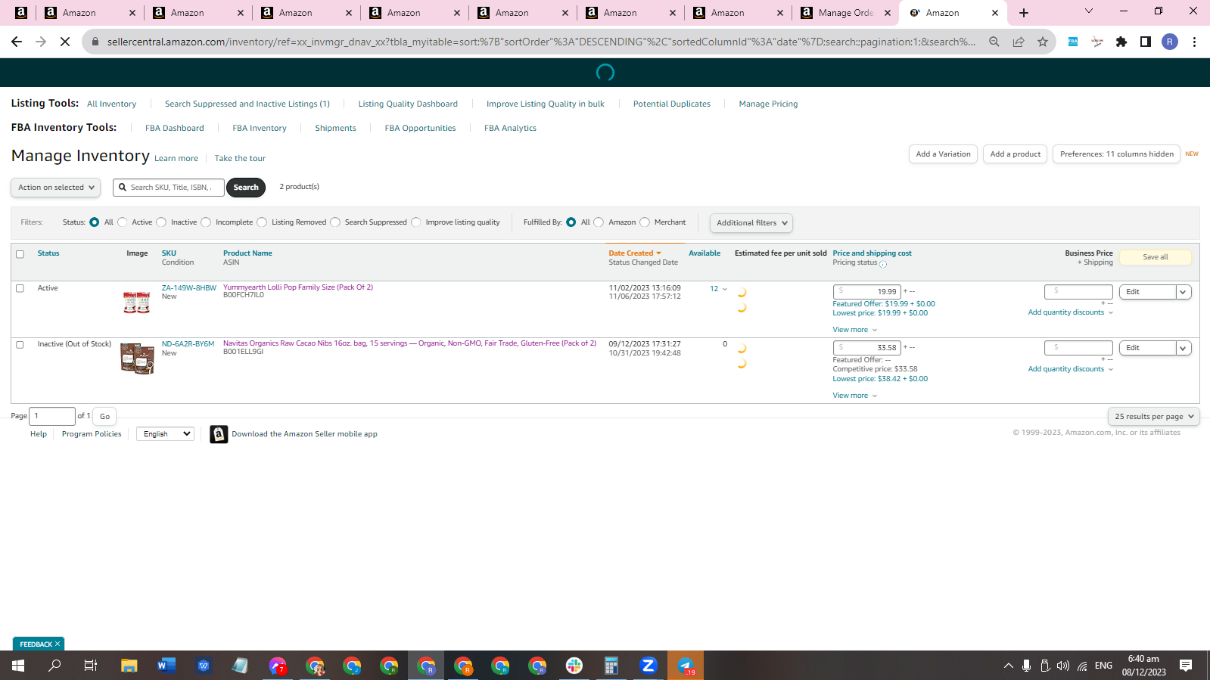1210x680 pixels.
Task: Open Edit dropdown arrow for ZA-149W-8HBW
Action: (1184, 292)
